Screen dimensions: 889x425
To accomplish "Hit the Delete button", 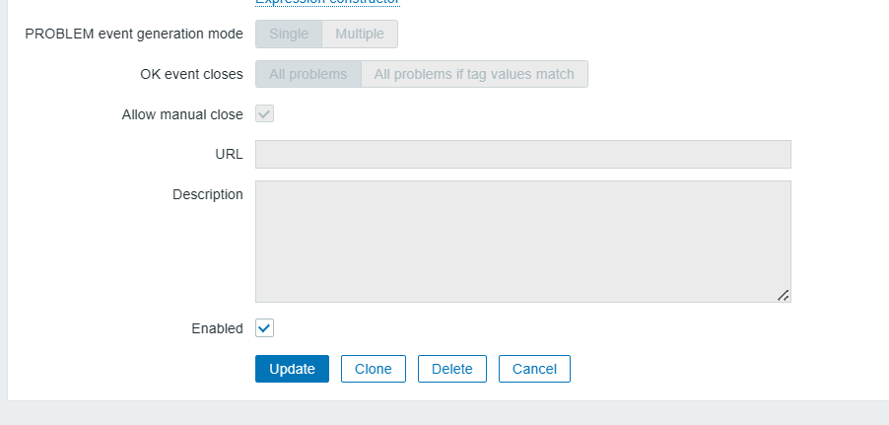I will coord(452,369).
